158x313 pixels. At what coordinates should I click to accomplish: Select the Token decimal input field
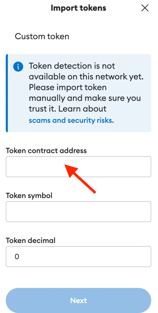(x=78, y=256)
